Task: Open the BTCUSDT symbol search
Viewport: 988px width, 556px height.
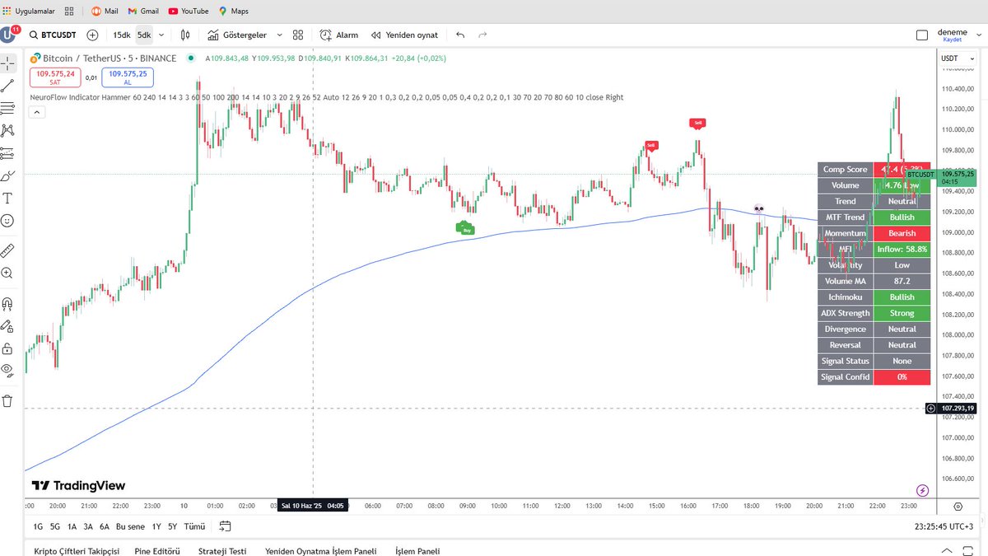Action: [53, 35]
